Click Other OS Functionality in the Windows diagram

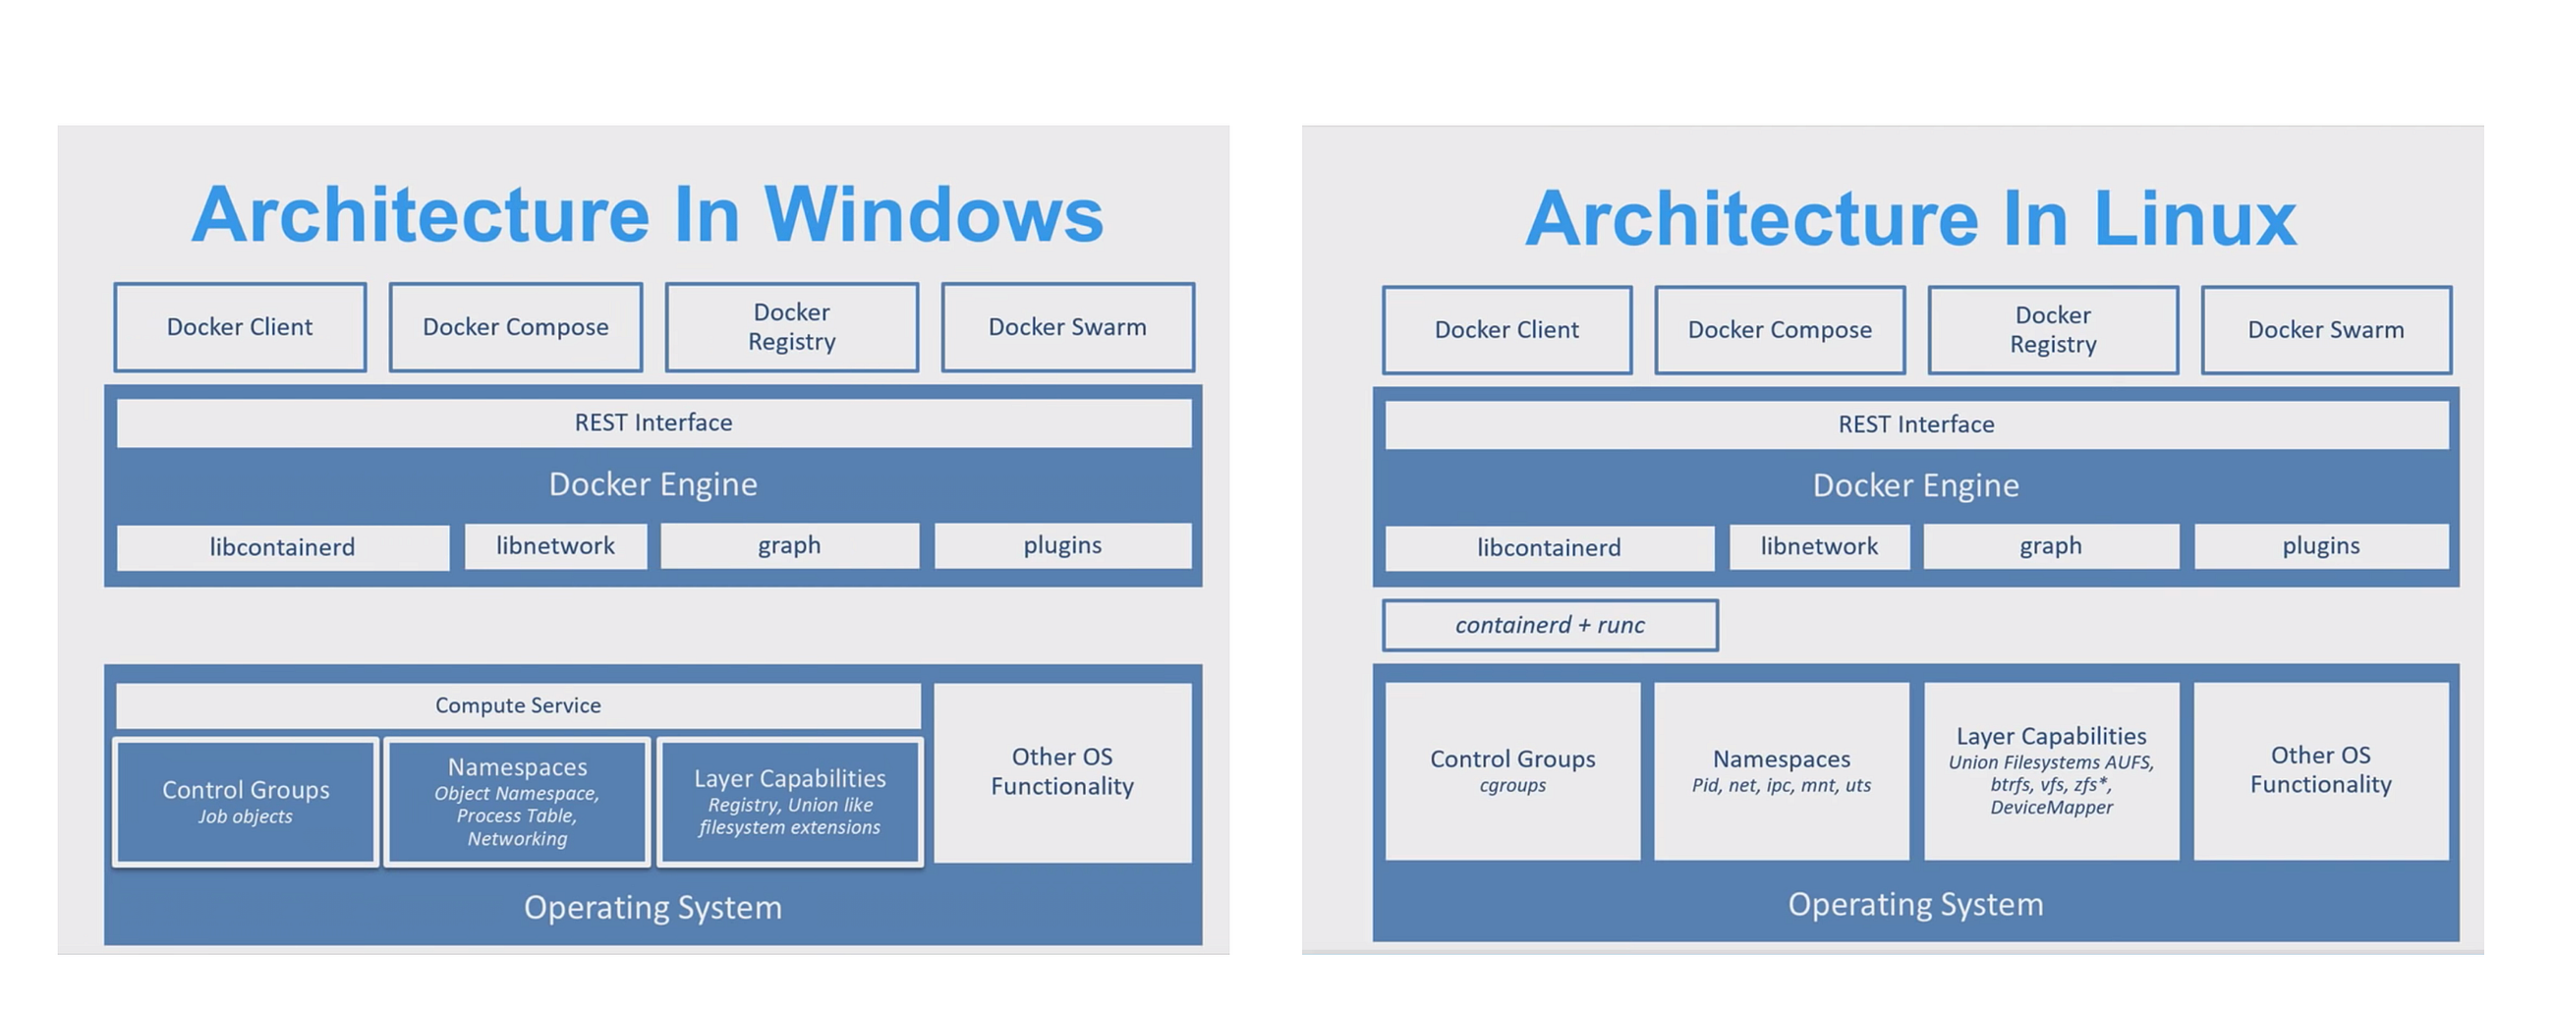[1062, 772]
